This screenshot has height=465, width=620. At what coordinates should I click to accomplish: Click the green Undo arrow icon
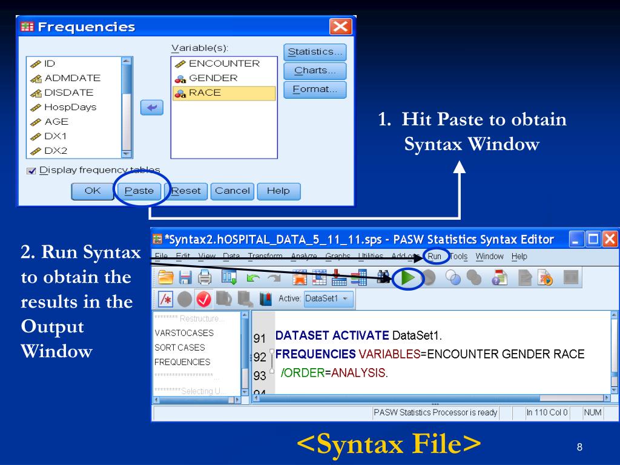click(253, 278)
